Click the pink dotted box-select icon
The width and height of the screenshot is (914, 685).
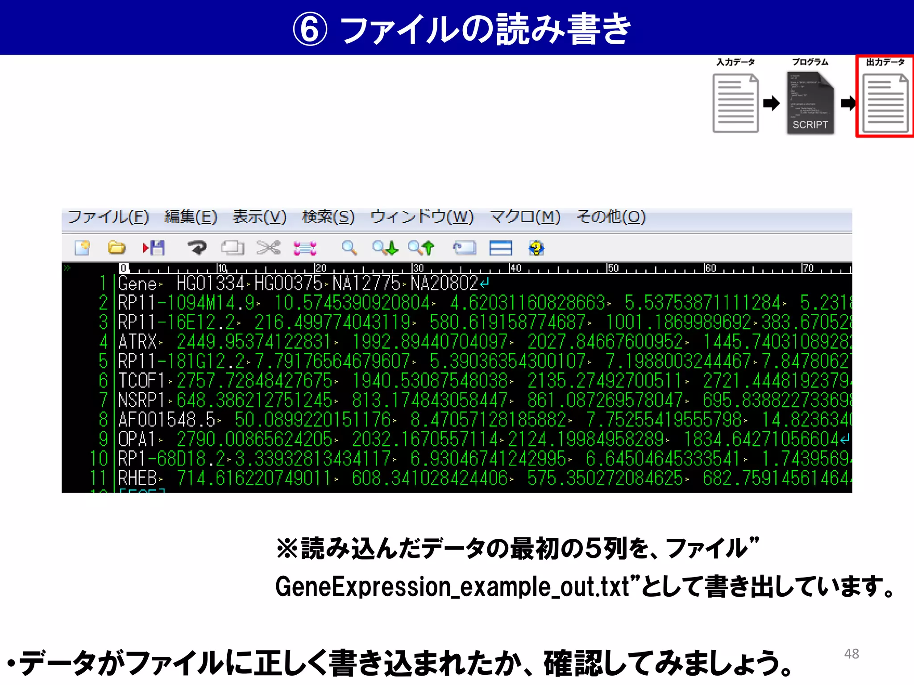click(x=305, y=248)
